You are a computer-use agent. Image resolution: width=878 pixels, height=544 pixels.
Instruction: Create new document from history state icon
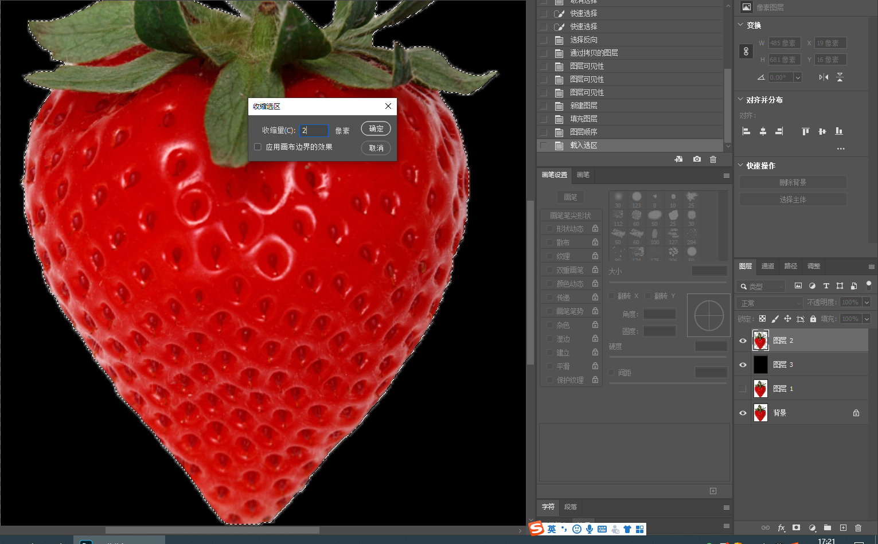point(678,159)
